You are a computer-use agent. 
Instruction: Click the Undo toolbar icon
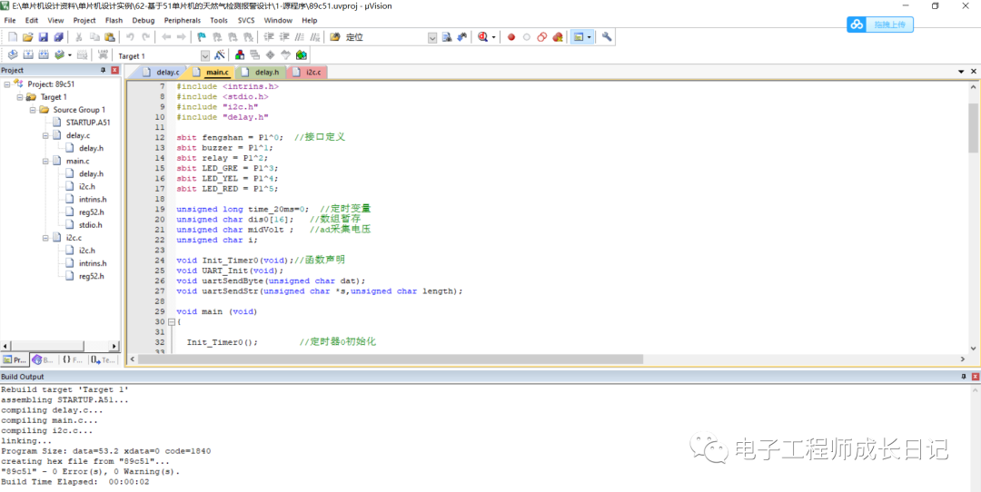[131, 37]
